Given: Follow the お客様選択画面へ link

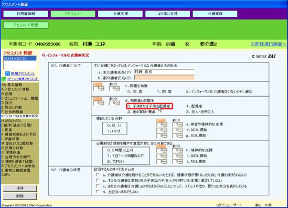Looking at the screenshot, I should 269,44.
